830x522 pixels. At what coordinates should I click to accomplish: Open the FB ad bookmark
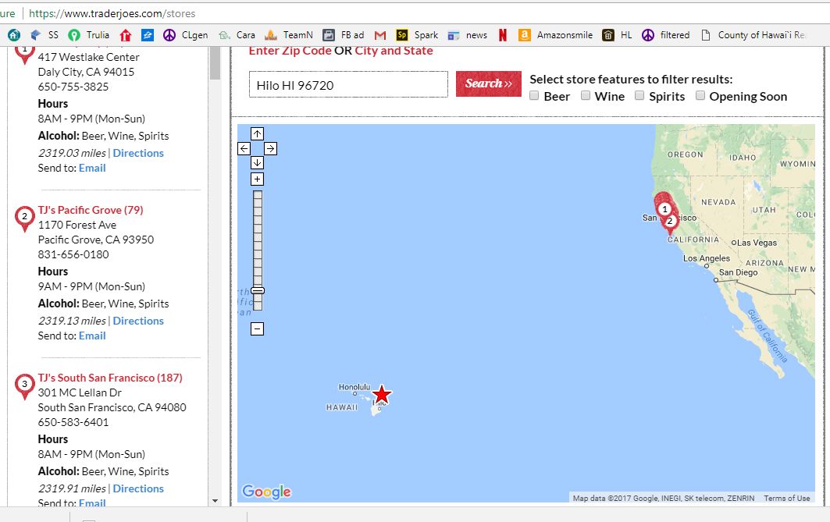(344, 35)
